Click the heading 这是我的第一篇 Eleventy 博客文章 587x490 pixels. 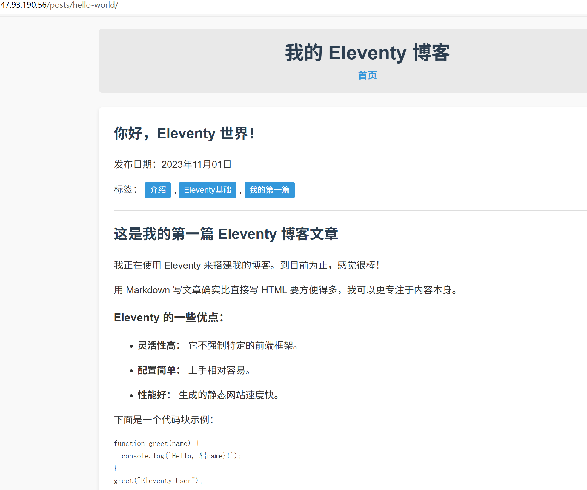click(x=226, y=234)
